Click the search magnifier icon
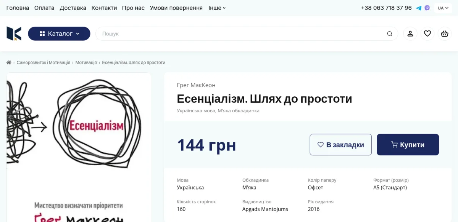The height and width of the screenshot is (222, 458). click(390, 34)
